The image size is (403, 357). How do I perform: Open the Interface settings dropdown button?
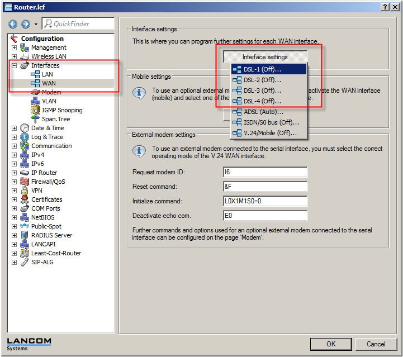[x=265, y=57]
